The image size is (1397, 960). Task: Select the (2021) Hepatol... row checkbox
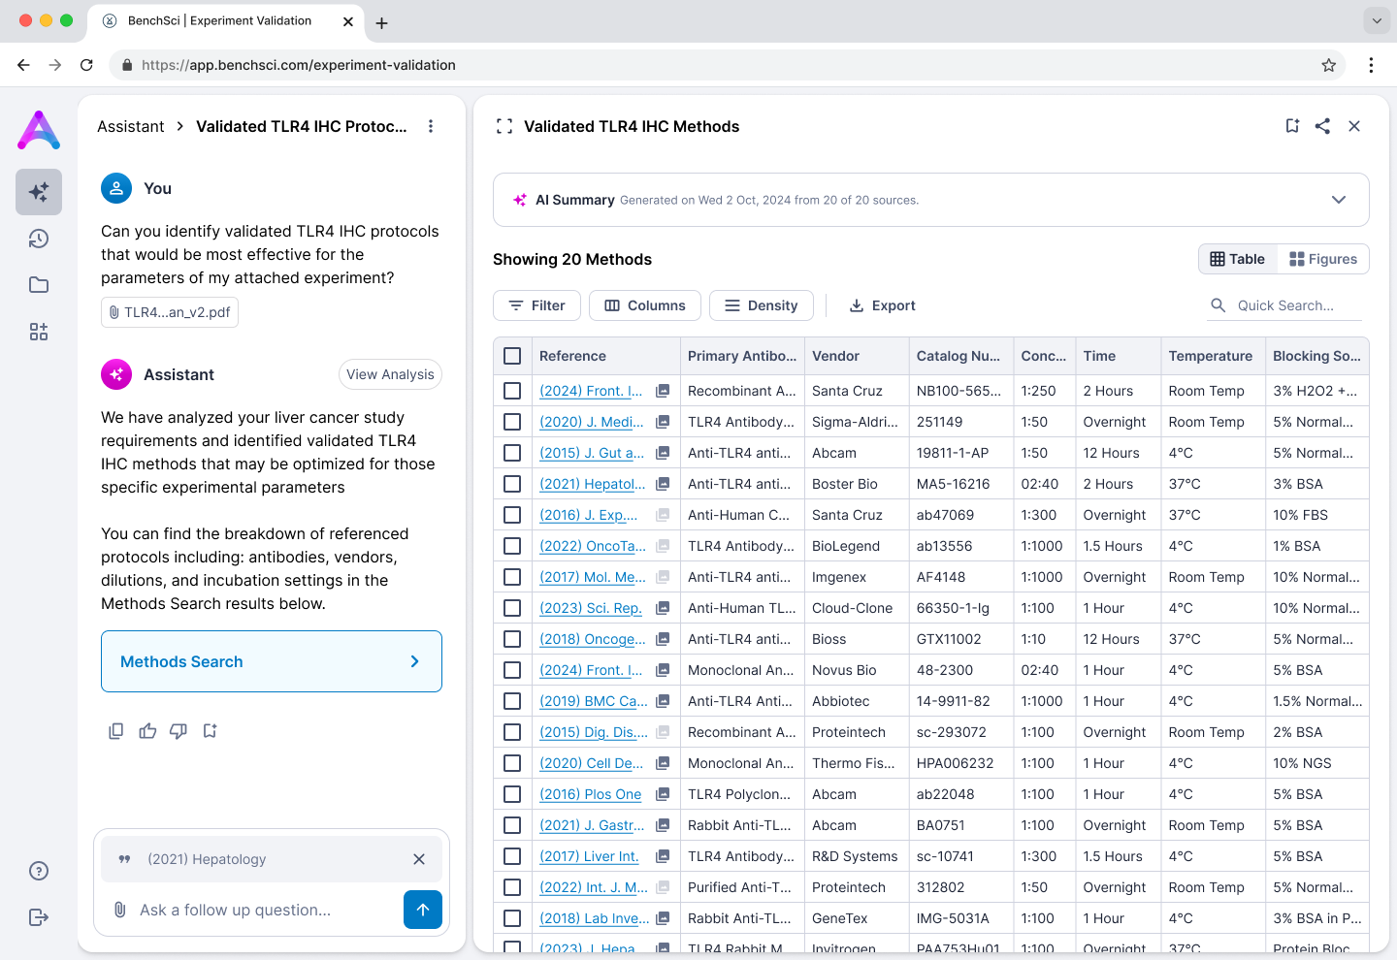tap(512, 484)
